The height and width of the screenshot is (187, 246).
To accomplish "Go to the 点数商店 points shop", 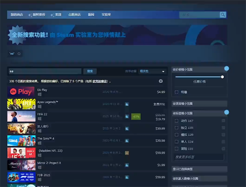I will (74, 15).
